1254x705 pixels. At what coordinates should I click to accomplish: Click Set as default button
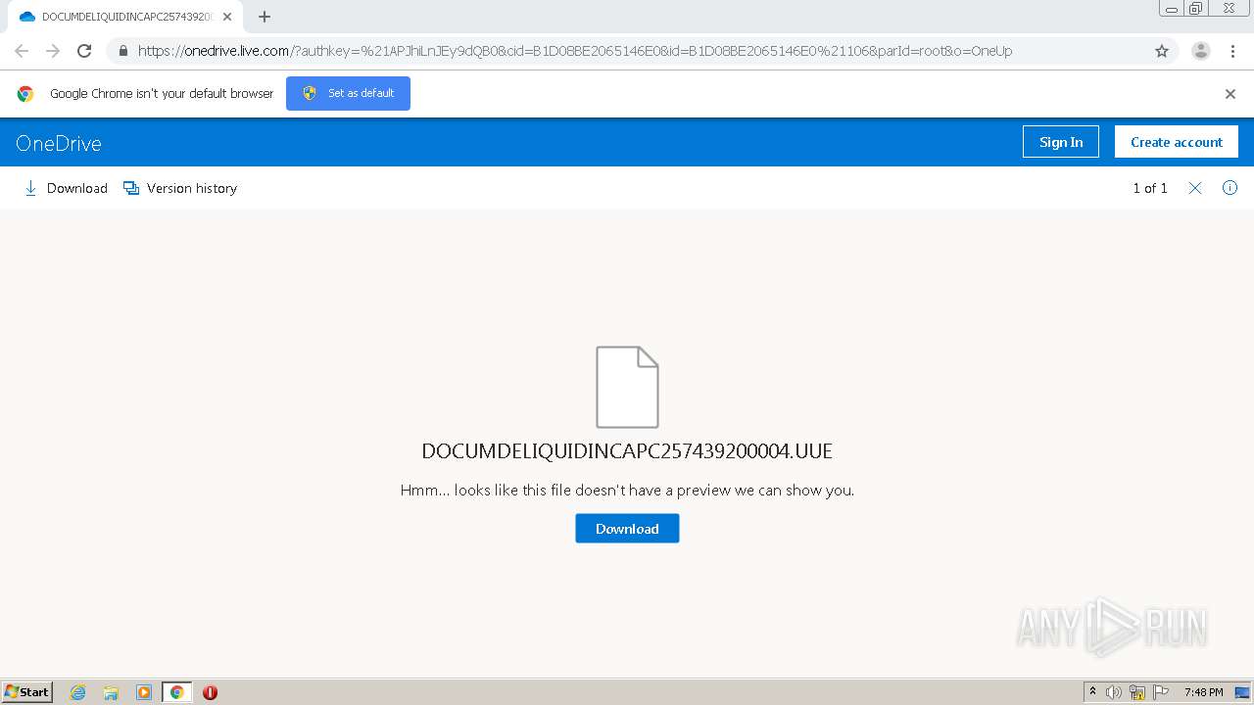pyautogui.click(x=348, y=93)
